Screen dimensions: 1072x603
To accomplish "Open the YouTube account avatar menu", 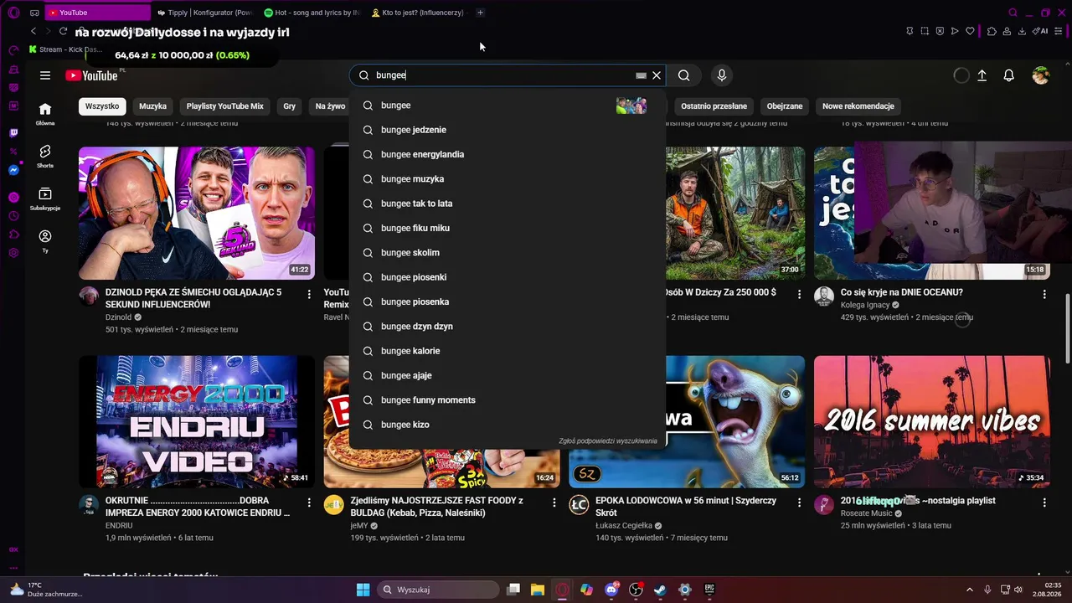I will tap(1041, 75).
